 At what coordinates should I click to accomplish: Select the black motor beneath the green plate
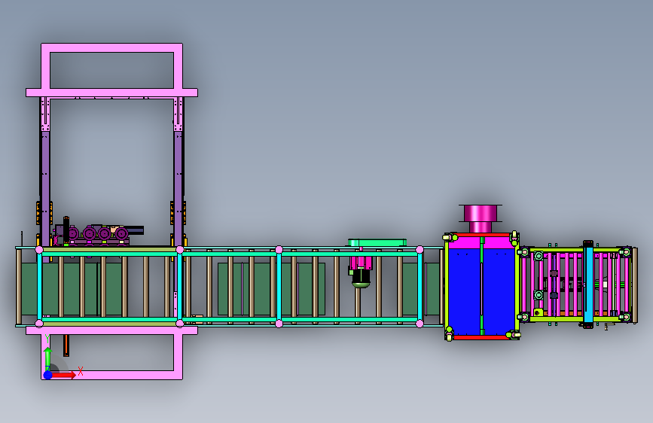[361, 278]
